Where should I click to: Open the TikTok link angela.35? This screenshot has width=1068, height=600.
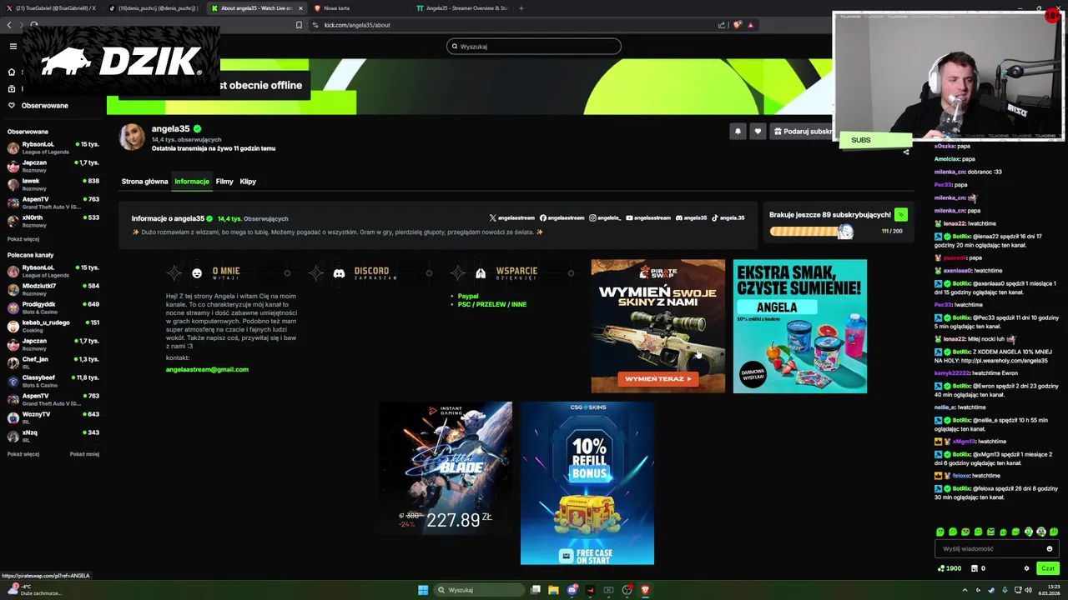tap(728, 218)
